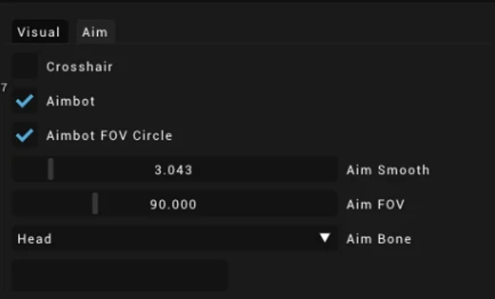
Task: Click the 90.000 value in Aim FOV slider
Action: [x=173, y=204]
